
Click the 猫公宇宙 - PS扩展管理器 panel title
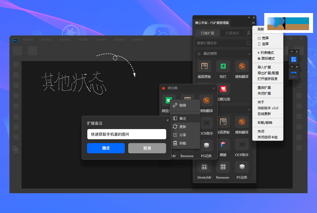point(212,23)
